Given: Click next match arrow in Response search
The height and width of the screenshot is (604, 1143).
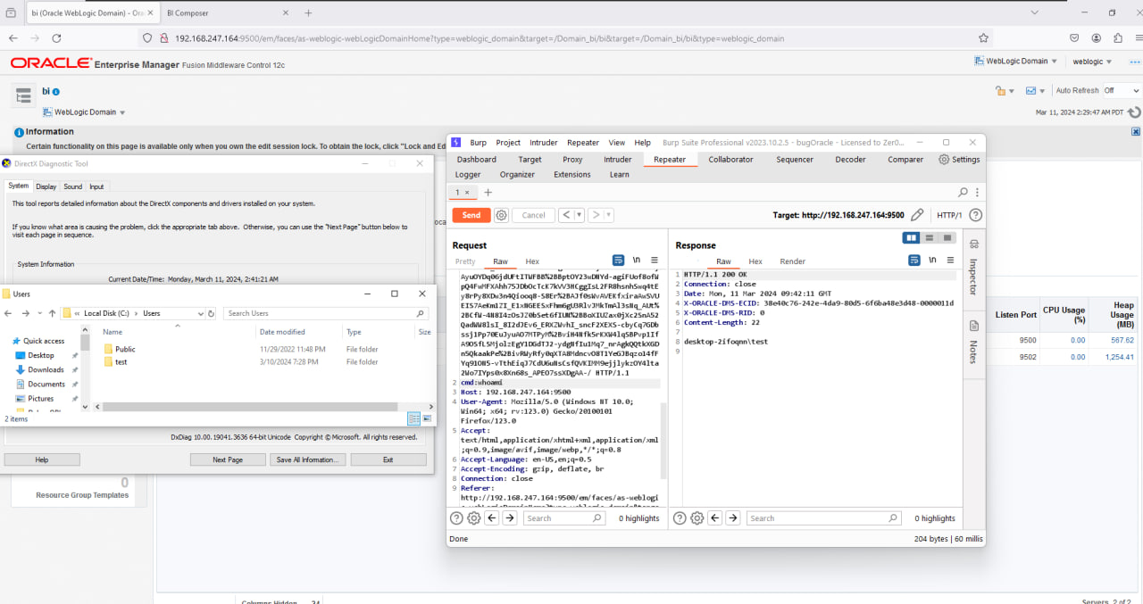Looking at the screenshot, I should [733, 518].
